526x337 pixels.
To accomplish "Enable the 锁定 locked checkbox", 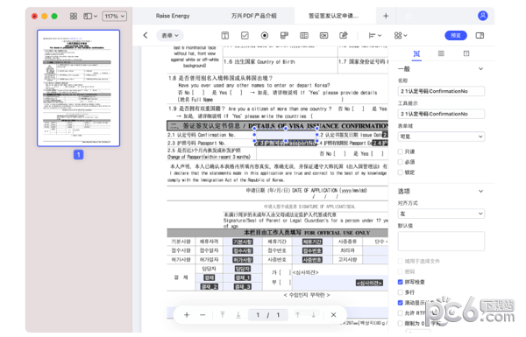I will pyautogui.click(x=401, y=172).
